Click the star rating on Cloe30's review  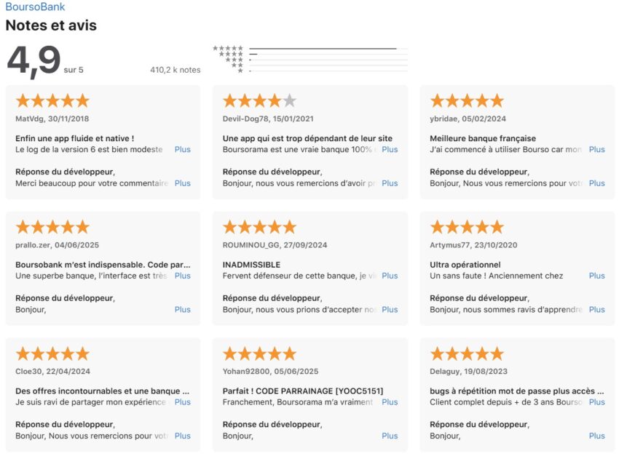click(x=52, y=353)
